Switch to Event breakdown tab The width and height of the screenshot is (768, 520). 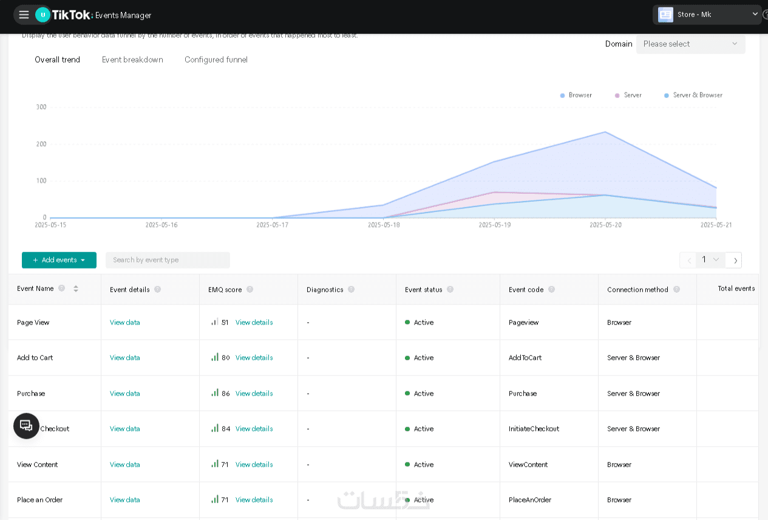[x=132, y=60]
